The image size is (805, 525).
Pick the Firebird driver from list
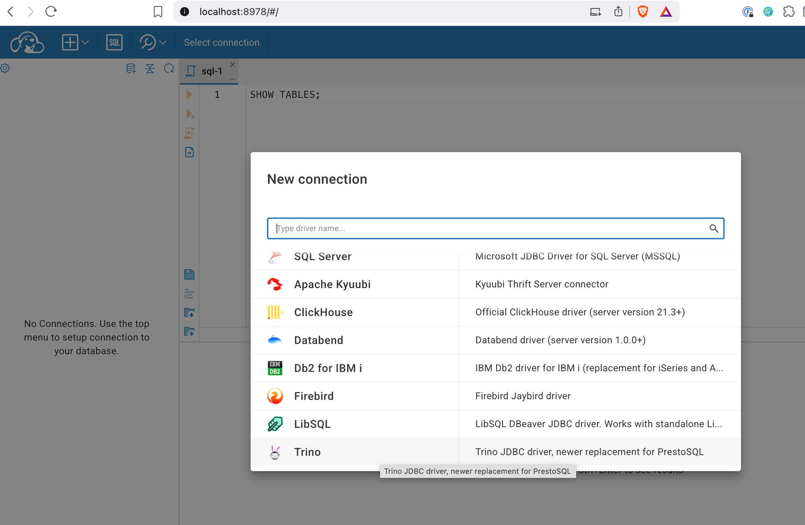coord(314,396)
